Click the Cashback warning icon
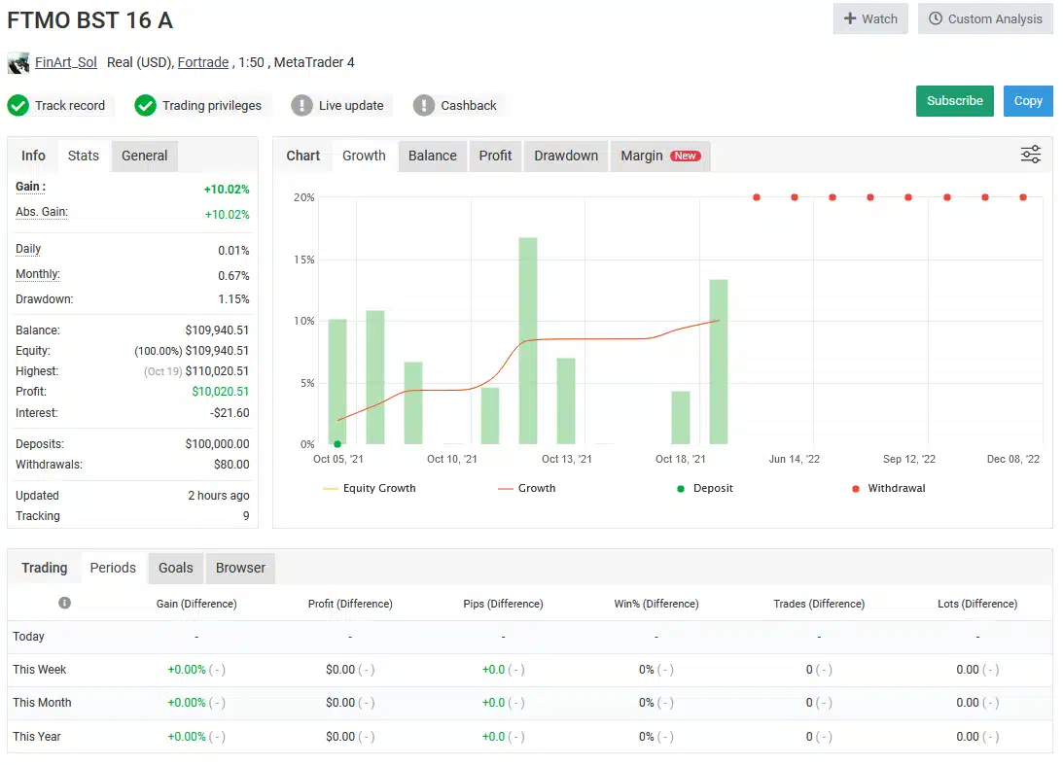 [424, 106]
